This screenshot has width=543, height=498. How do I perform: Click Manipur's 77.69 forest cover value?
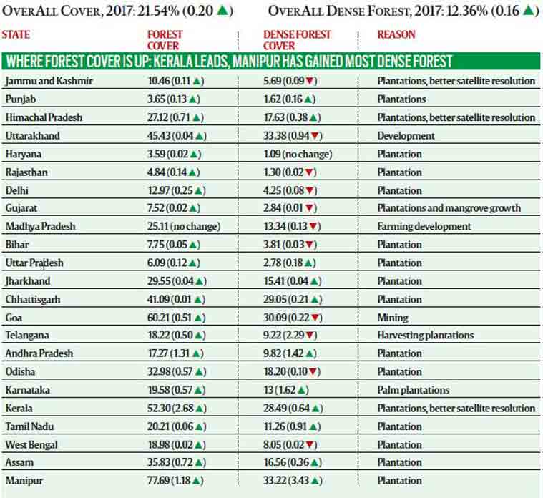[160, 481]
